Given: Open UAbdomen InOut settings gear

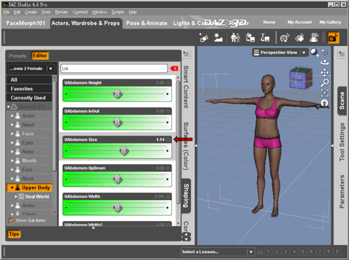Looking at the screenshot, I should tap(168, 111).
